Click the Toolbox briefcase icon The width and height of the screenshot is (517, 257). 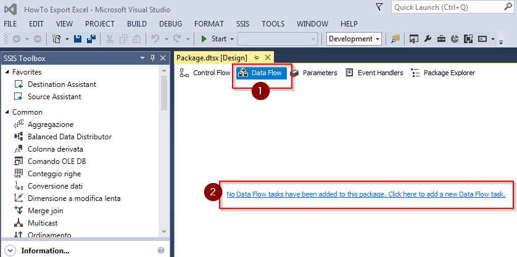pos(441,39)
